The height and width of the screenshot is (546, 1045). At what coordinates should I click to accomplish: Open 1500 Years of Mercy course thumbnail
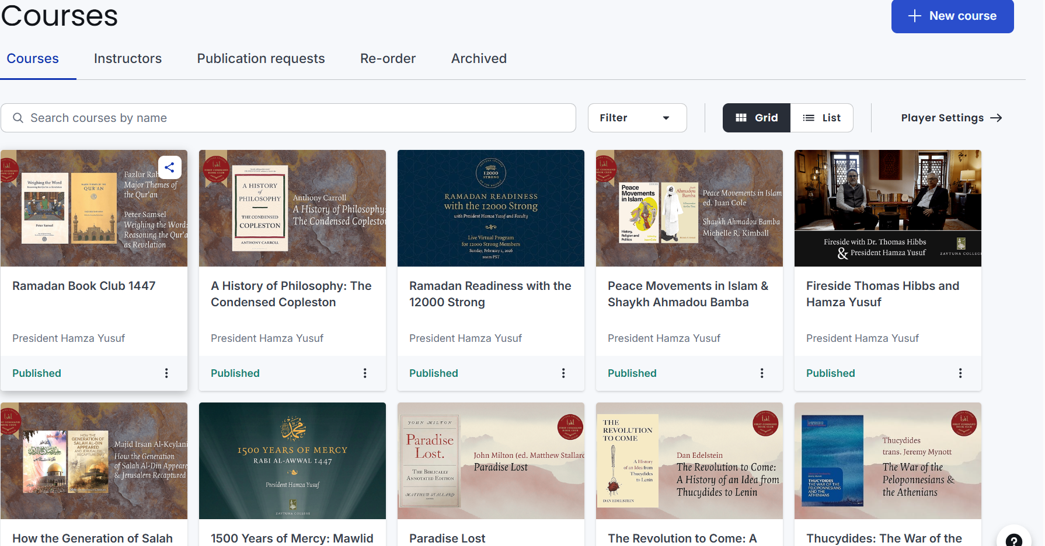(292, 461)
